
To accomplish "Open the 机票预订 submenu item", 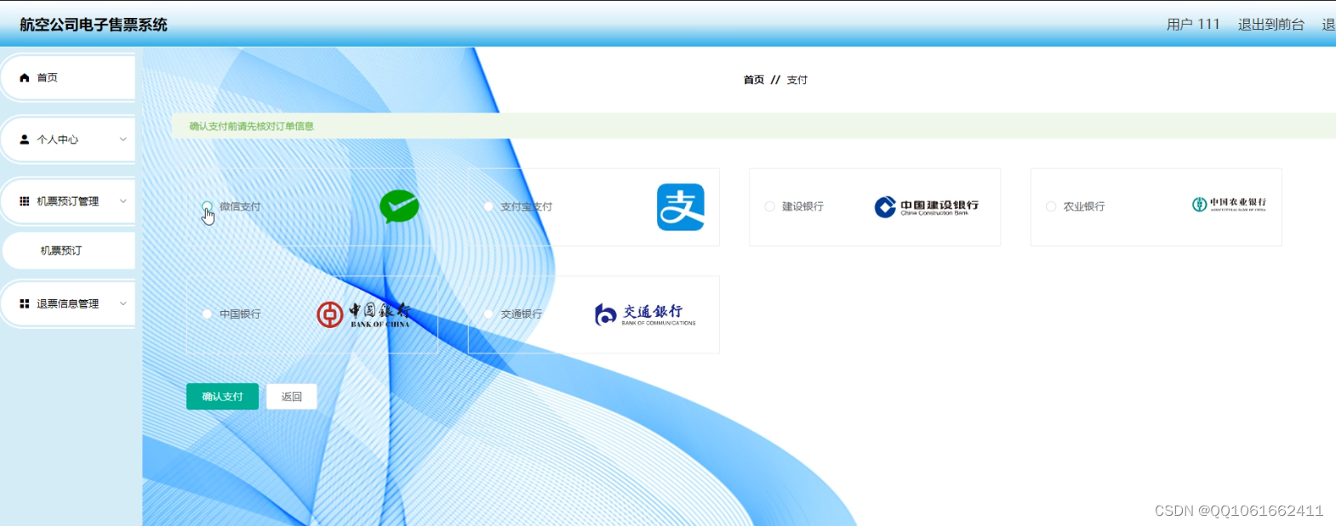I will [x=69, y=251].
